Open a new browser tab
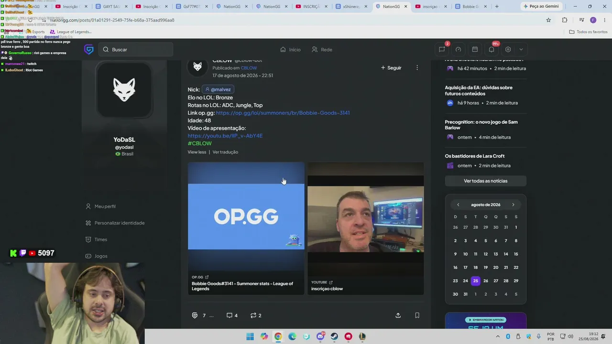This screenshot has width=612, height=344. click(x=497, y=6)
